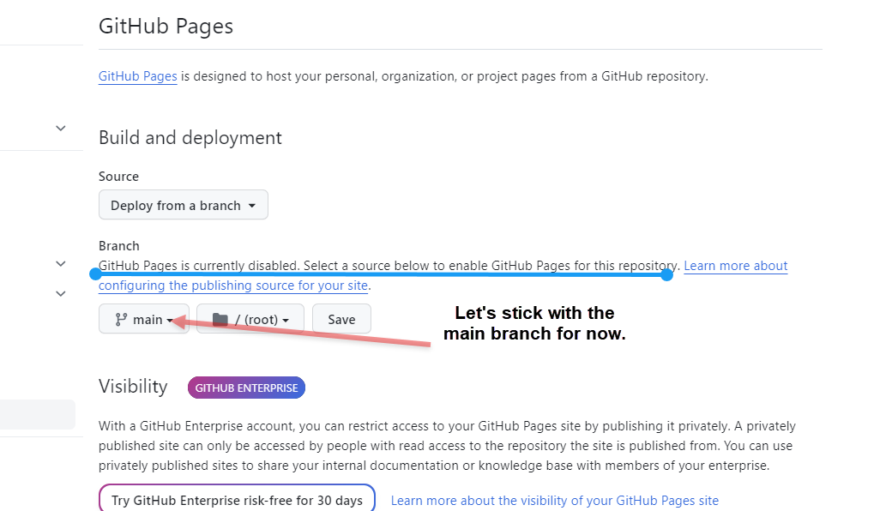The height and width of the screenshot is (511, 892).
Task: Expand the topmost sidebar chevron
Action: point(61,129)
